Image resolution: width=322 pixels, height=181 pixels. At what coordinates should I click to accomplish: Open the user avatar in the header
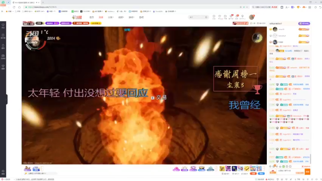click(252, 17)
